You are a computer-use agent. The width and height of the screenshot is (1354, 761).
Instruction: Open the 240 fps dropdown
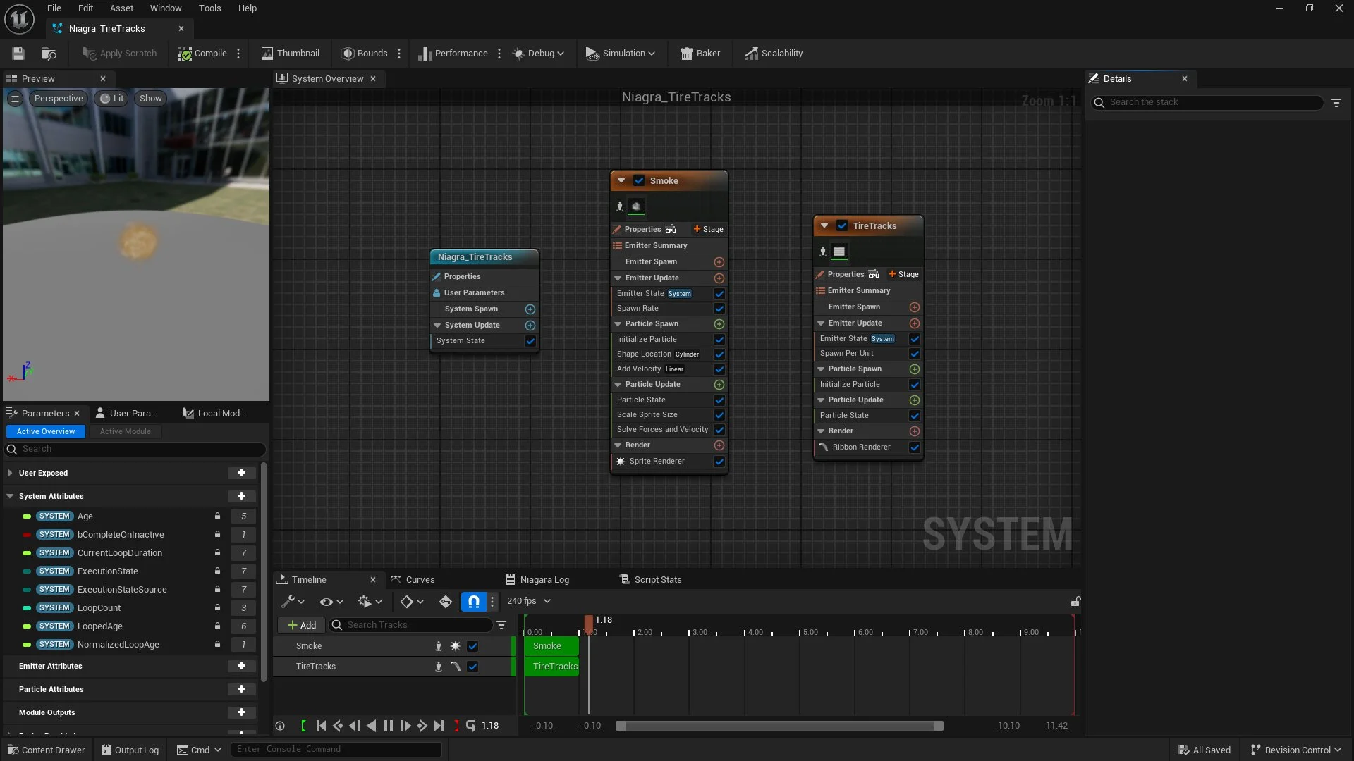[x=528, y=601]
